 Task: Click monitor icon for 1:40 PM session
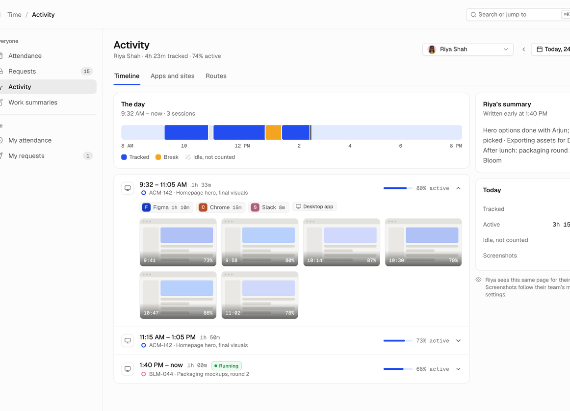tap(128, 369)
